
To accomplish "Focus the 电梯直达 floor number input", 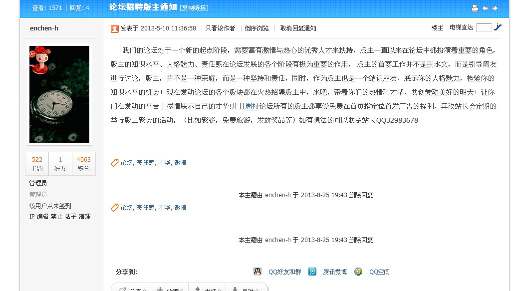I will pos(484,27).
